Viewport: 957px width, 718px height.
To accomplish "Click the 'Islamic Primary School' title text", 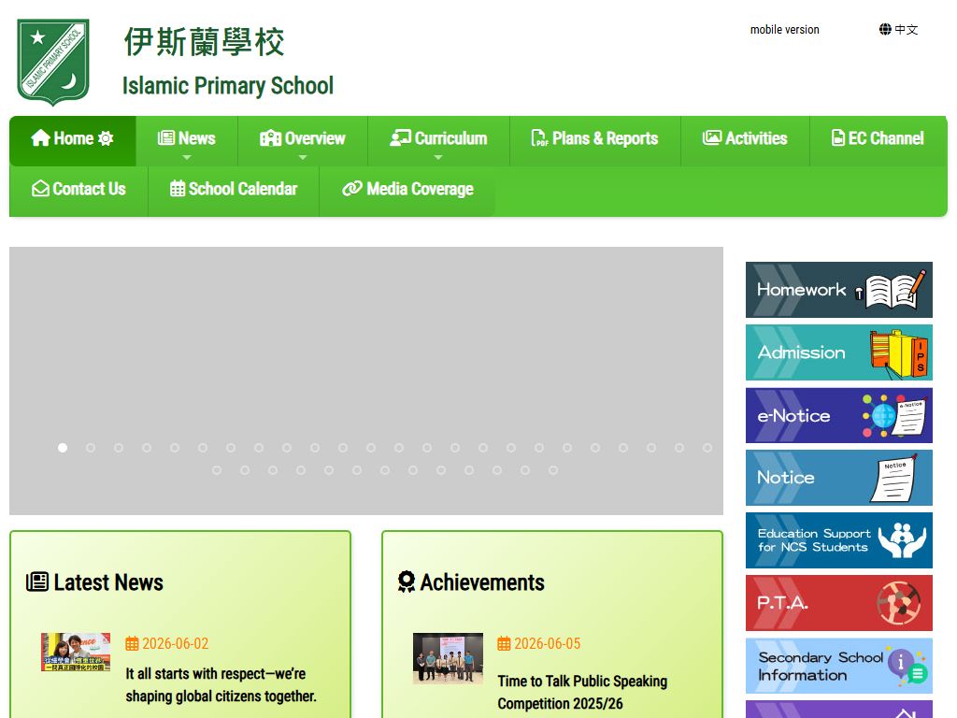I will click(228, 86).
